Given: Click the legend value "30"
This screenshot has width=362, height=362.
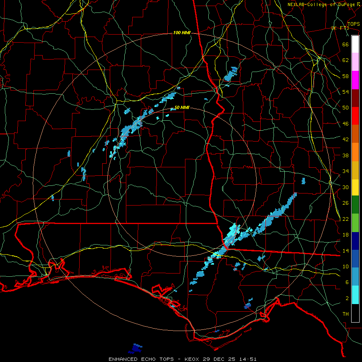Looking at the screenshot, I should point(346,187).
